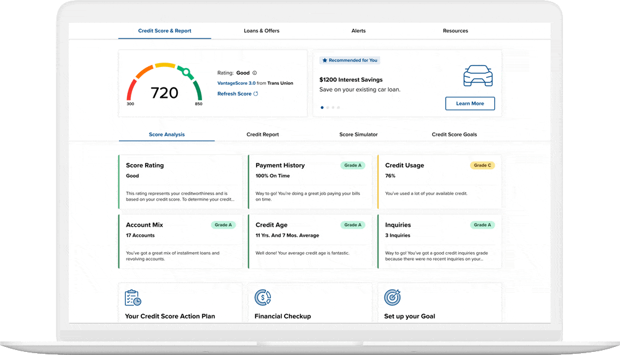Screen dimensions: 620x355
Task: Click the info icon beside Rating Good
Action: [x=255, y=72]
